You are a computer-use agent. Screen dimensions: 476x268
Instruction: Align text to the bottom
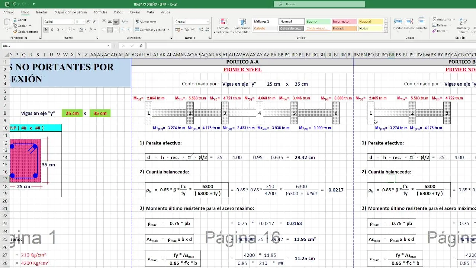coord(116,22)
